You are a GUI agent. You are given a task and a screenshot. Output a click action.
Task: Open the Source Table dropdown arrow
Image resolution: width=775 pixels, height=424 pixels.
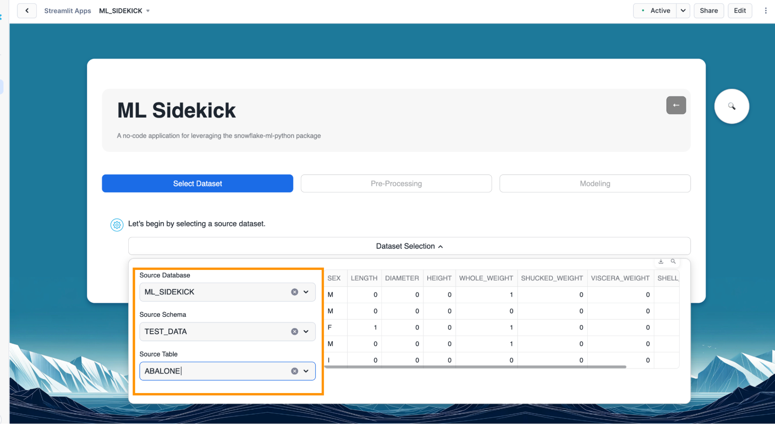pyautogui.click(x=306, y=371)
